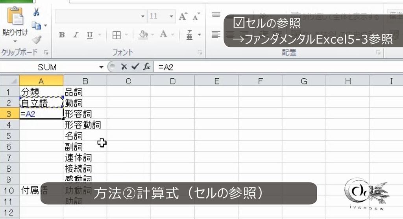The width and height of the screenshot is (403, 219).
Task: Select column G header
Action: click(304, 81)
